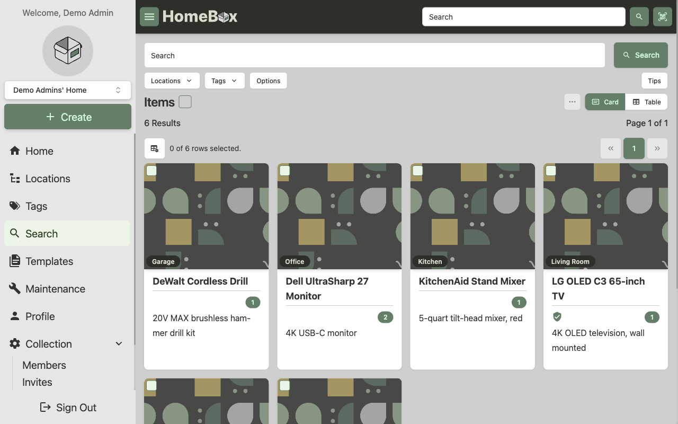The width and height of the screenshot is (678, 424).
Task: Open Profile in the sidebar
Action: [x=67, y=316]
